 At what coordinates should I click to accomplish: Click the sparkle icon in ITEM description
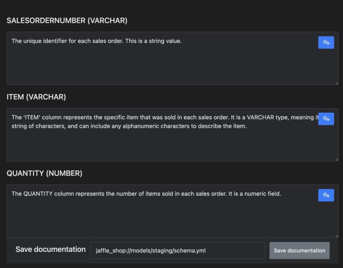click(326, 119)
